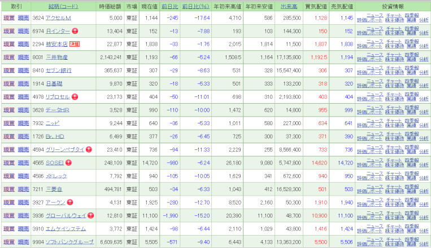
Task: Click the 決算 badge next to 柿安本店
Action: coord(75,44)
